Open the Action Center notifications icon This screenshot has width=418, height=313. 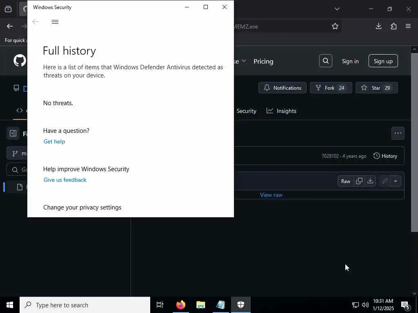pyautogui.click(x=405, y=305)
